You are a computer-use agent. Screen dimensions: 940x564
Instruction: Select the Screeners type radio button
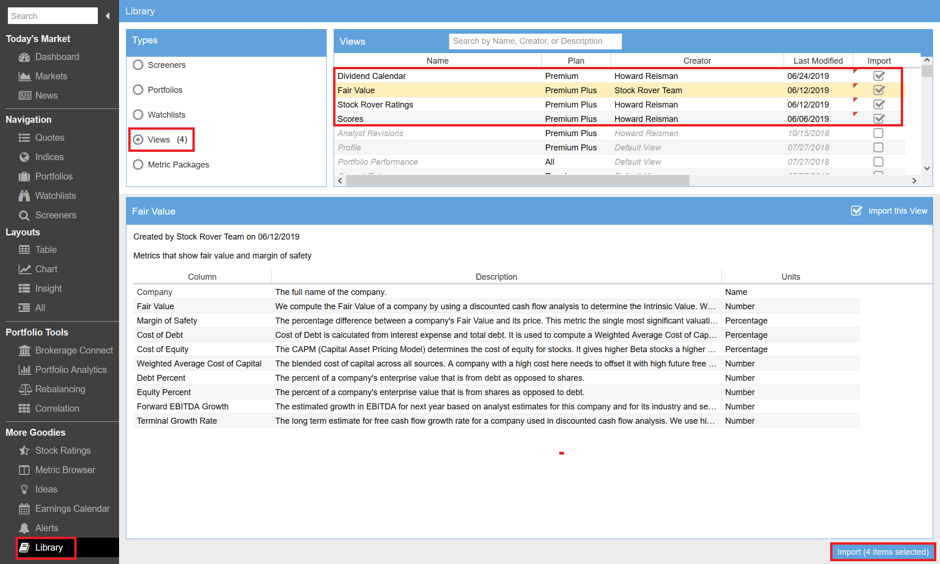coord(138,65)
